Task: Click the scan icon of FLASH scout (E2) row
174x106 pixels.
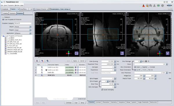Action: click(x=42, y=70)
